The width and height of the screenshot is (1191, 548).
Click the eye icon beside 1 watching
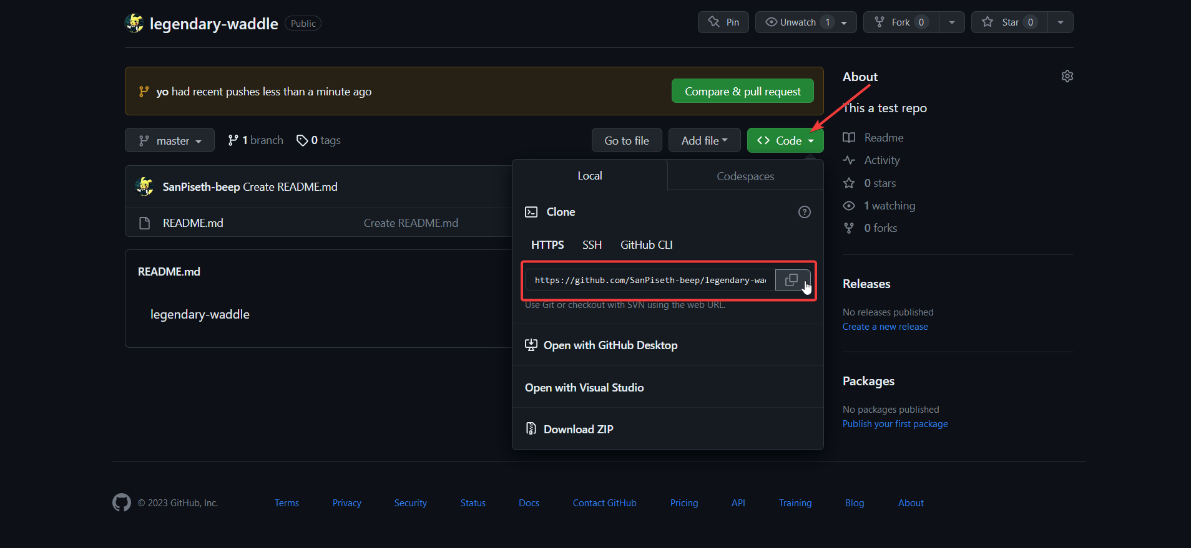[x=849, y=206]
